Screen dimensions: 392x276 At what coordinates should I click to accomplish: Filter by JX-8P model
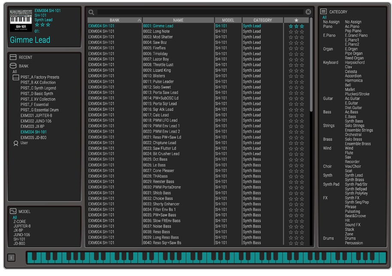18,231
